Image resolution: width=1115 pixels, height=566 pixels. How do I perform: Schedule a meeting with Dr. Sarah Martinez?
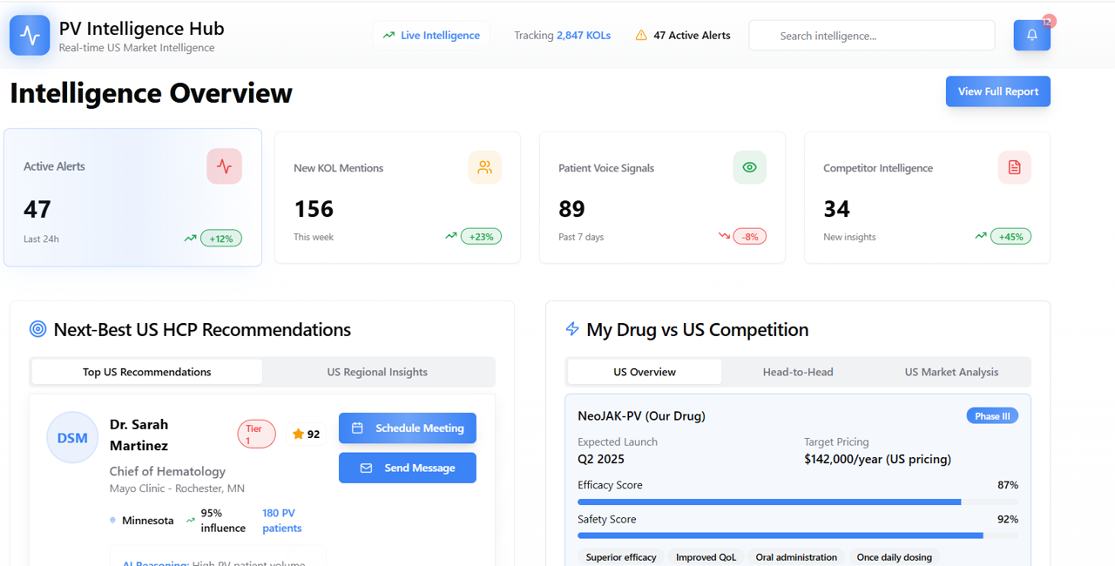tap(407, 428)
